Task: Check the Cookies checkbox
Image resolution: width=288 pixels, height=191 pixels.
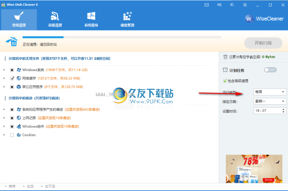Action: (x=12, y=135)
